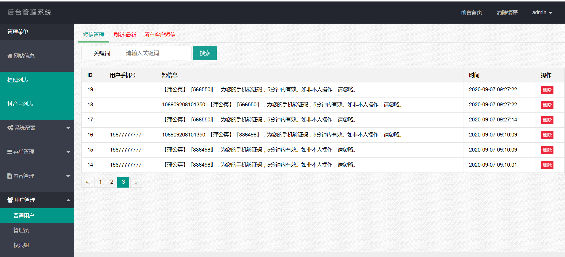Delete the SMS record with ID 18

pyautogui.click(x=547, y=105)
